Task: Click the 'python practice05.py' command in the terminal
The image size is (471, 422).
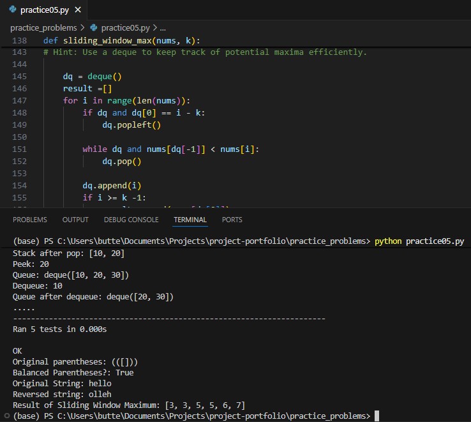Action: pos(419,241)
